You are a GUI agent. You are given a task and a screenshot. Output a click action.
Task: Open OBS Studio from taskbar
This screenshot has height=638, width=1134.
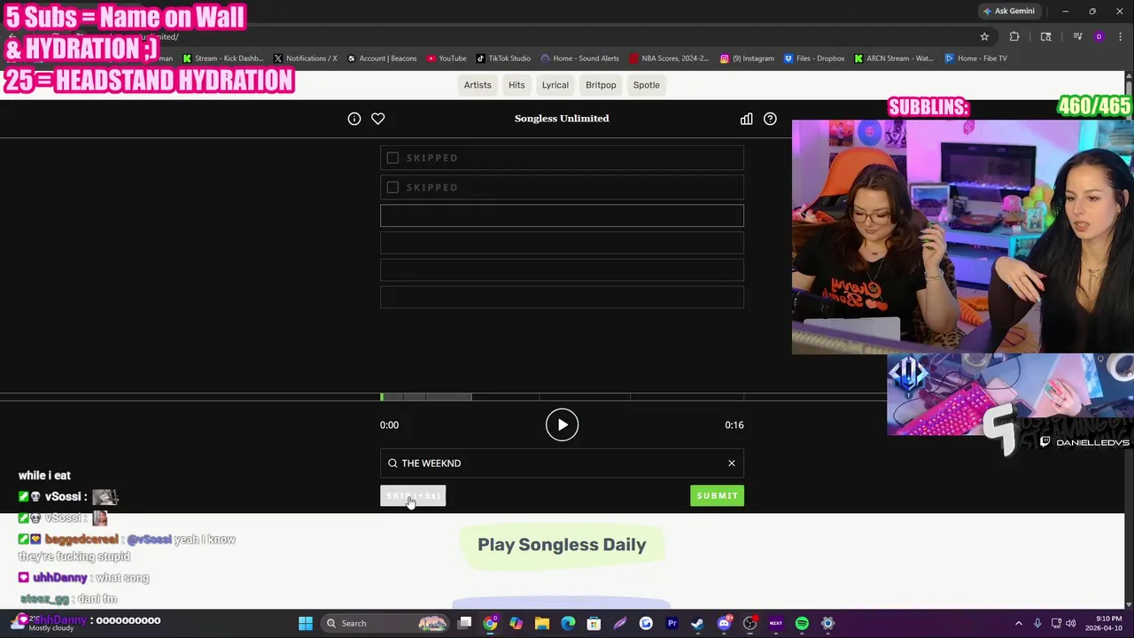pos(750,623)
